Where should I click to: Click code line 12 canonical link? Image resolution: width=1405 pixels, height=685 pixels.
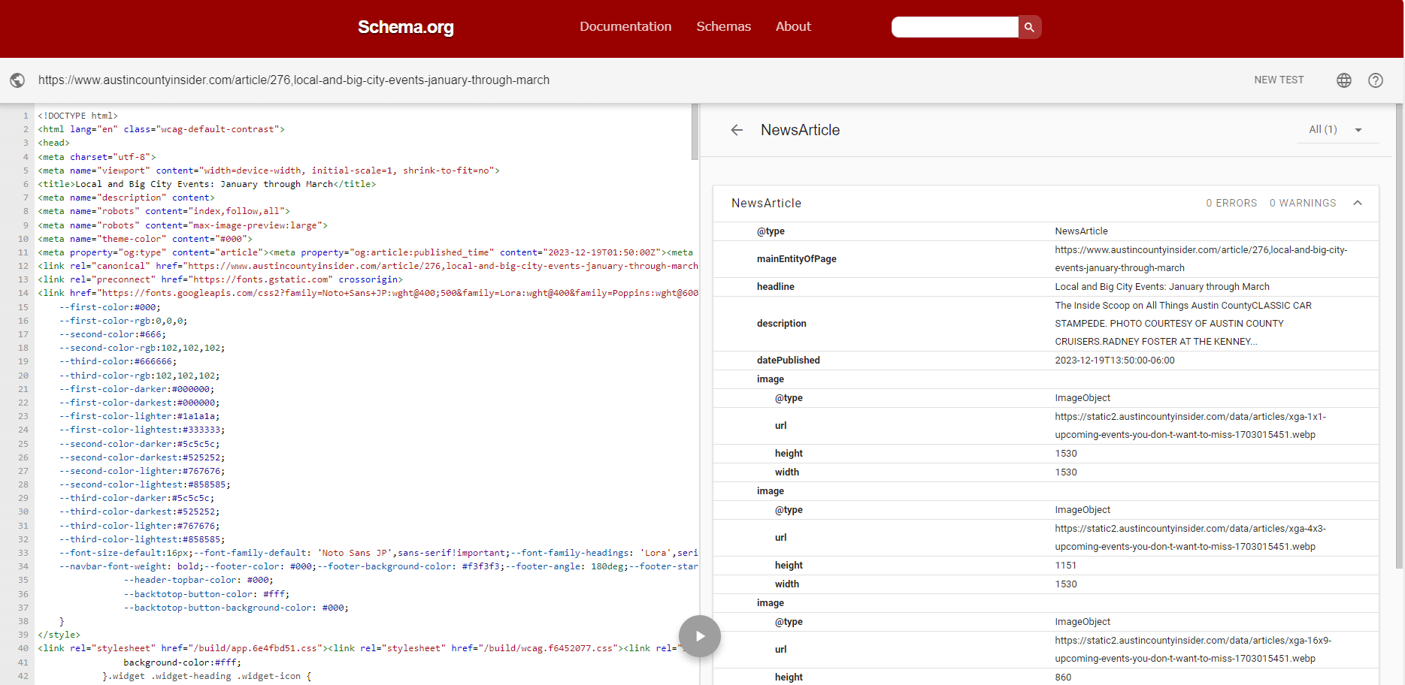368,266
